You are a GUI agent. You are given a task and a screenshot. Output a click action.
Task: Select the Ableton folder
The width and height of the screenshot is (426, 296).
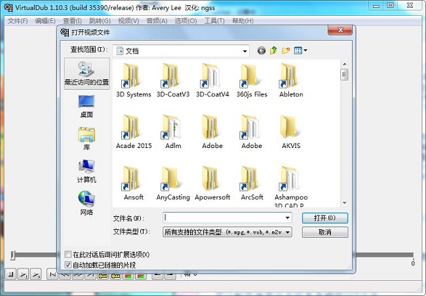pos(291,81)
